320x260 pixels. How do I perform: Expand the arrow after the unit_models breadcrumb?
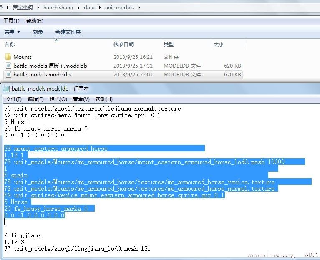click(139, 8)
